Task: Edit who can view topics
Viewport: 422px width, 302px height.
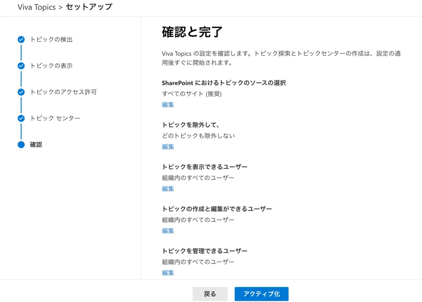Action: 168,189
